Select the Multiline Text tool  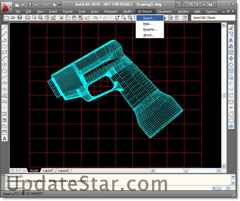(x=4, y=139)
